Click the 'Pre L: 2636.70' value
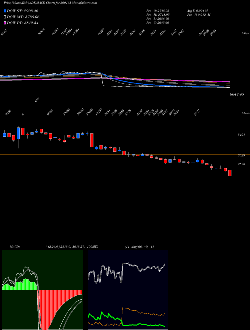This screenshot has height=330, width=250. coord(158,18)
